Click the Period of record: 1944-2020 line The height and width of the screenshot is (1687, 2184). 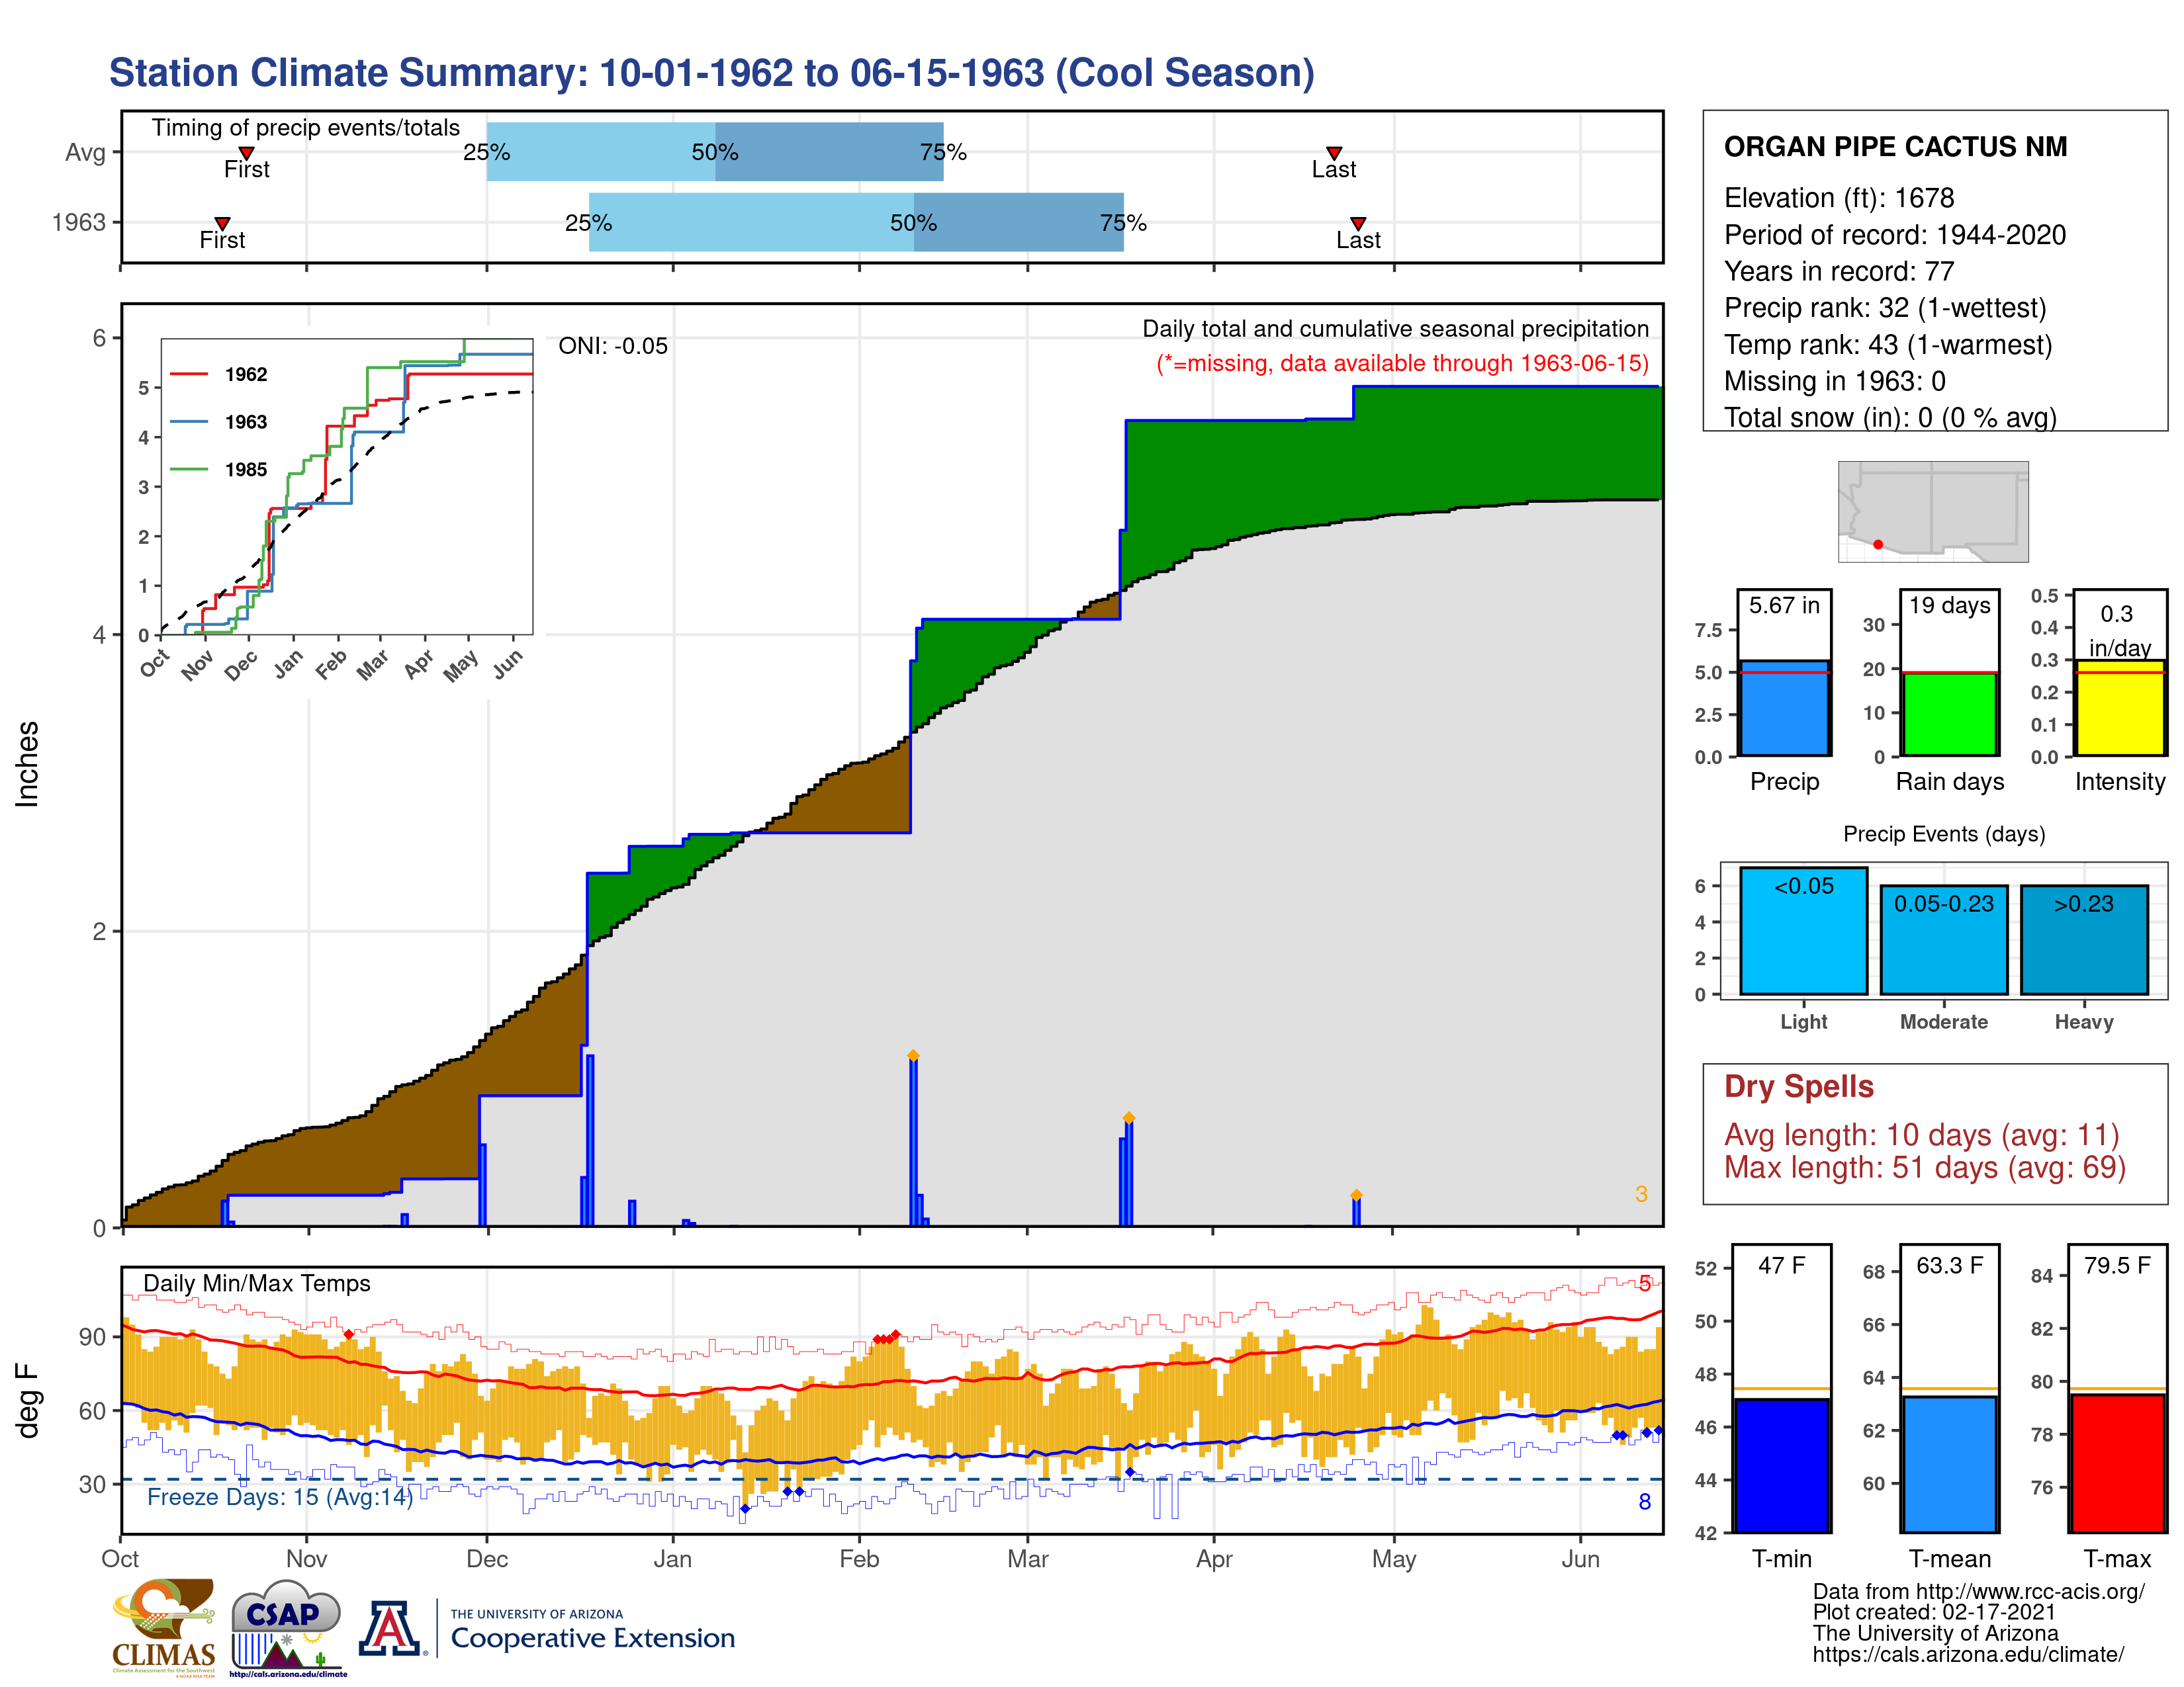1894,235
